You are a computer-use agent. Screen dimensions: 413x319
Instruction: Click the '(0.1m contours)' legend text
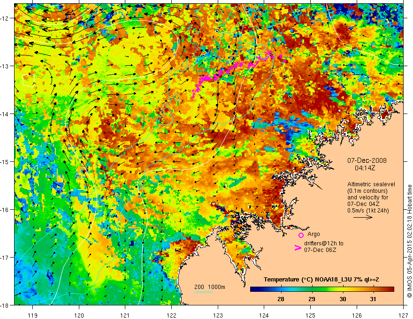(367, 191)
